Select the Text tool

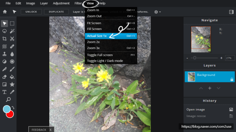4,92
